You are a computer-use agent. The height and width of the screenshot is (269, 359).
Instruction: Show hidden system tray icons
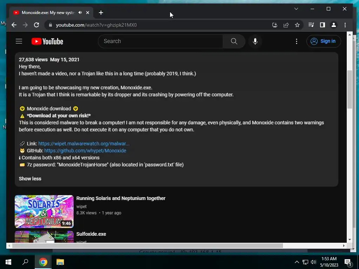point(297,262)
